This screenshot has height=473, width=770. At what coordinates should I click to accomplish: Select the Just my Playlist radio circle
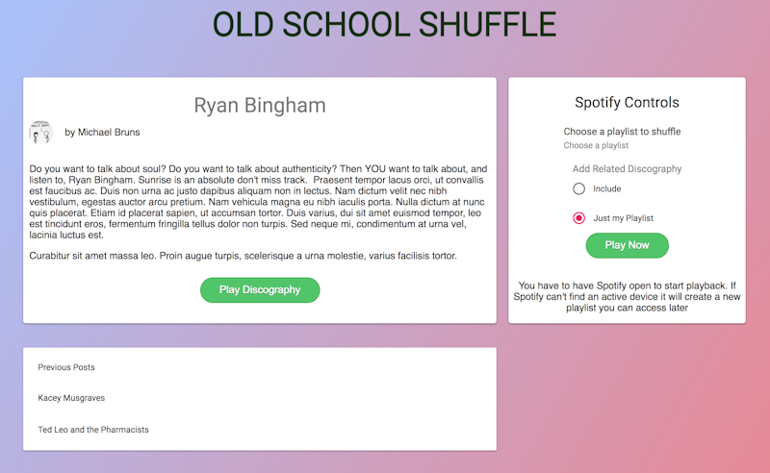point(579,218)
